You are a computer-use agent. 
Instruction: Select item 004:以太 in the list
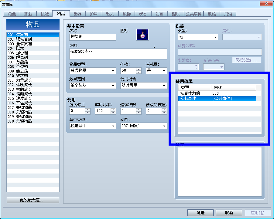pyautogui.click(x=33, y=48)
